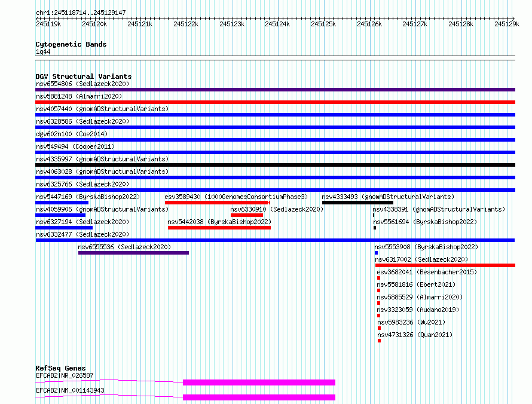Image resolution: width=532 pixels, height=404 pixels.
Task: Select the red nsv4731326 marker
Action: click(x=380, y=341)
